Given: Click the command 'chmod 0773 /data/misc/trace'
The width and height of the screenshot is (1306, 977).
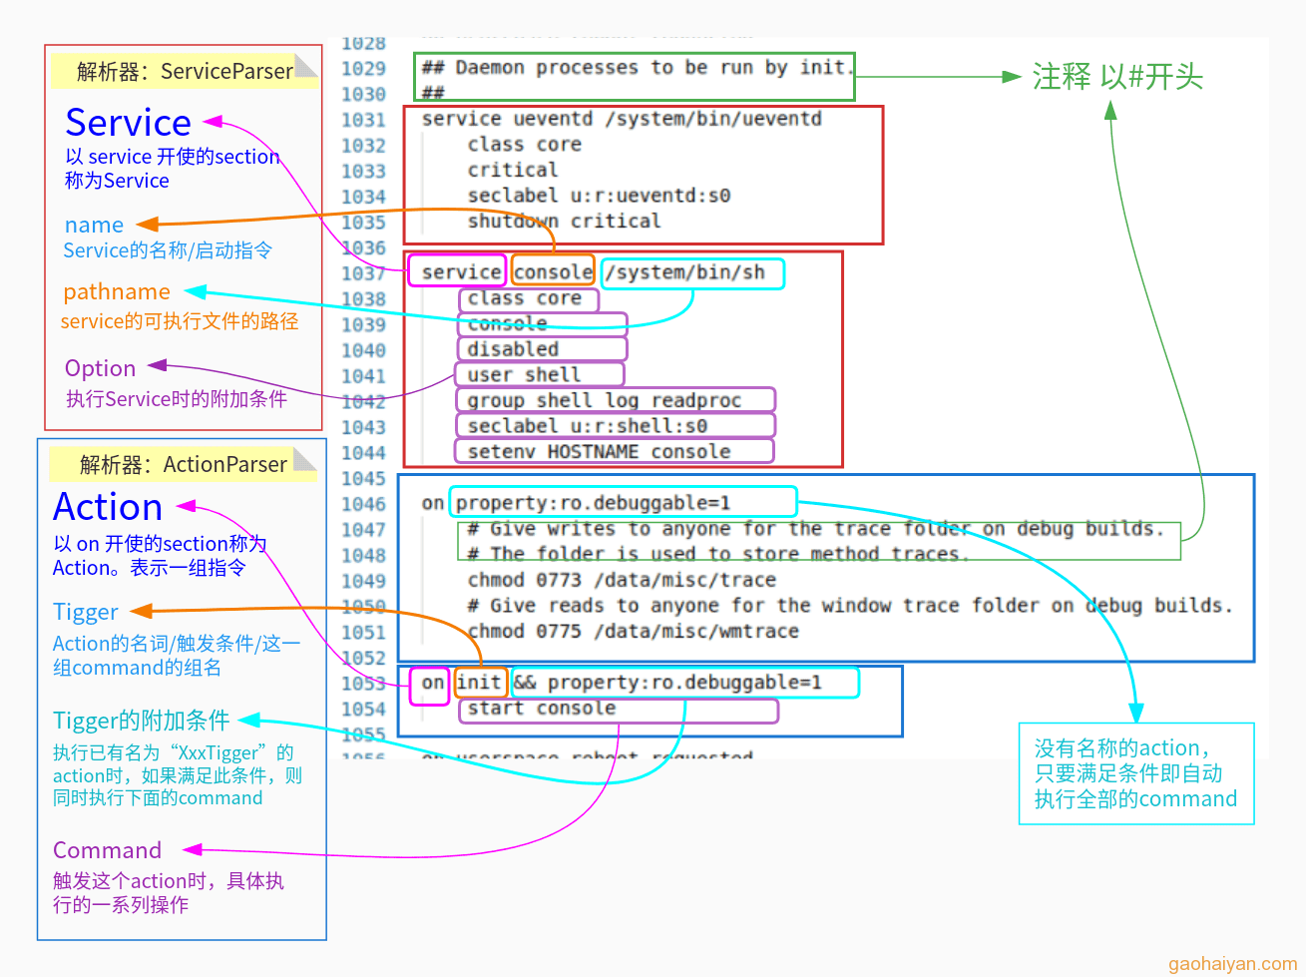Looking at the screenshot, I should [x=622, y=580].
